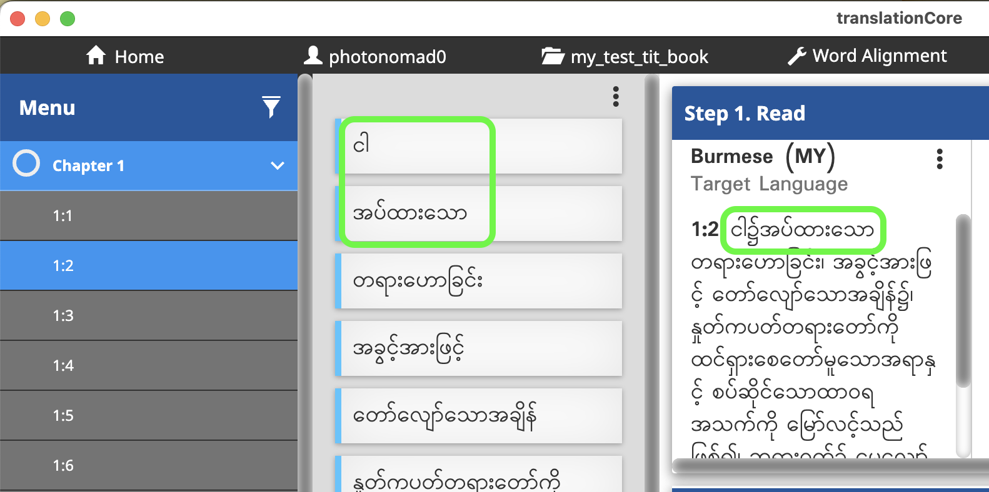Go to verse 1:4
Screen dimensions: 989x492
pyautogui.click(x=149, y=365)
